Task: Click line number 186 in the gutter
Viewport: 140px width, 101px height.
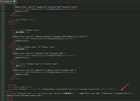Action: point(3,11)
